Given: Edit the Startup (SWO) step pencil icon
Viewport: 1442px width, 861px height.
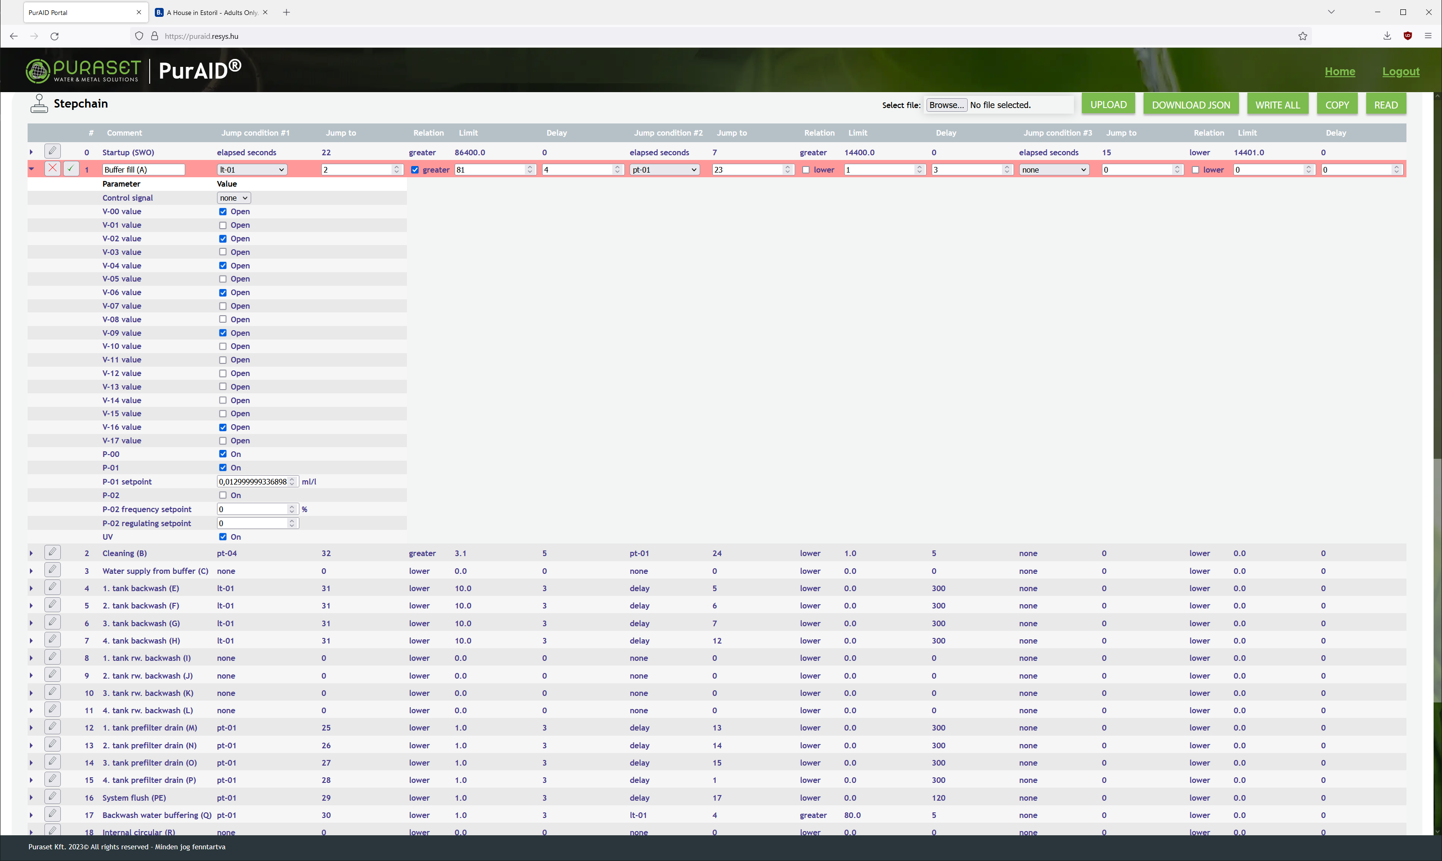Looking at the screenshot, I should click(x=52, y=152).
